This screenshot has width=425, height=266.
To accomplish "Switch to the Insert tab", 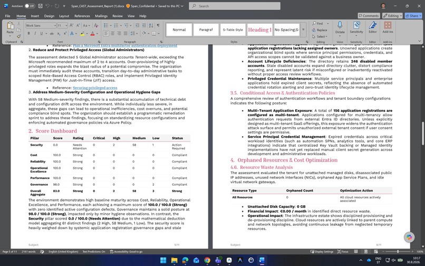I will [x=35, y=16].
